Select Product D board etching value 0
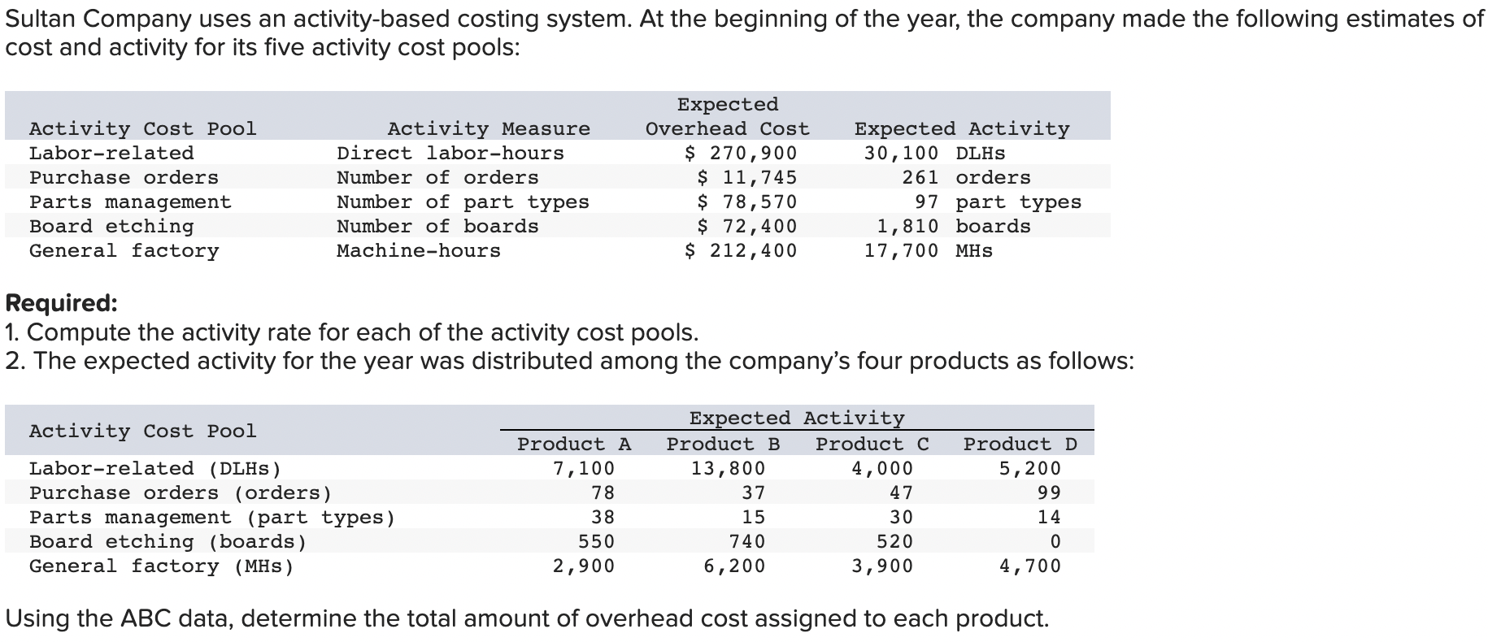The image size is (1488, 642). [1055, 541]
